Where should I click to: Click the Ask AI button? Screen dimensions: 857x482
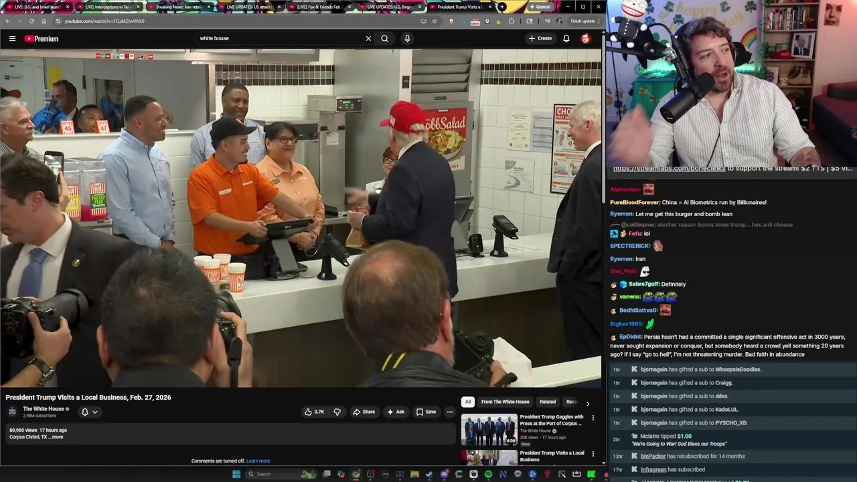396,412
